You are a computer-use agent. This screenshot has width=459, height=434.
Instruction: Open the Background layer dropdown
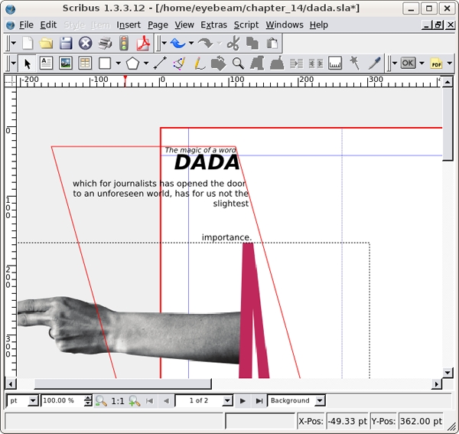tap(296, 400)
